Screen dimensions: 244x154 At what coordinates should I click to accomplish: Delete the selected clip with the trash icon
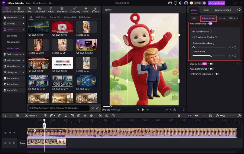point(17,116)
